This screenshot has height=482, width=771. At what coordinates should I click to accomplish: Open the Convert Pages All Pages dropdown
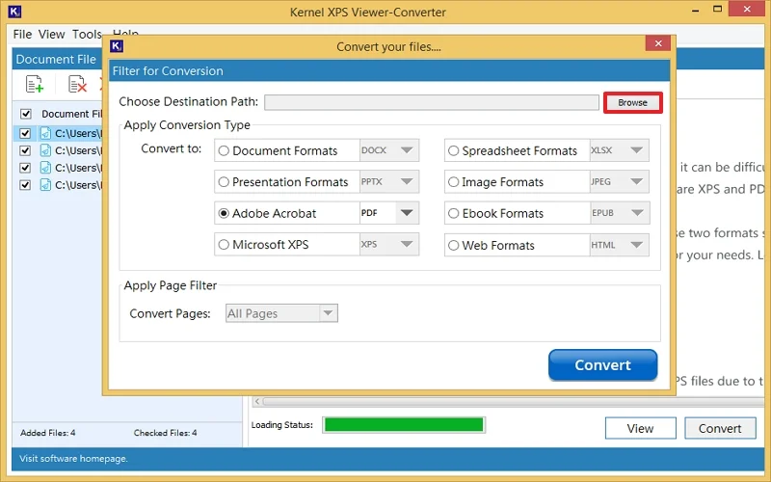coord(281,313)
